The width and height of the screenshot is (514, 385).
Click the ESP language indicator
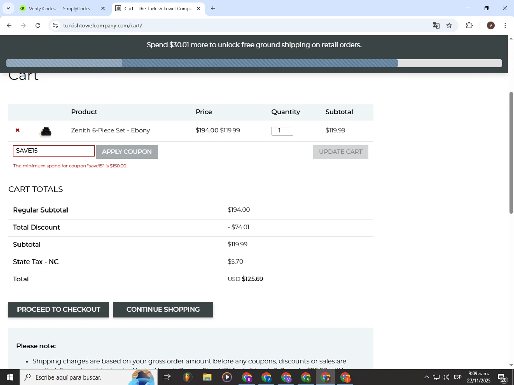457,377
